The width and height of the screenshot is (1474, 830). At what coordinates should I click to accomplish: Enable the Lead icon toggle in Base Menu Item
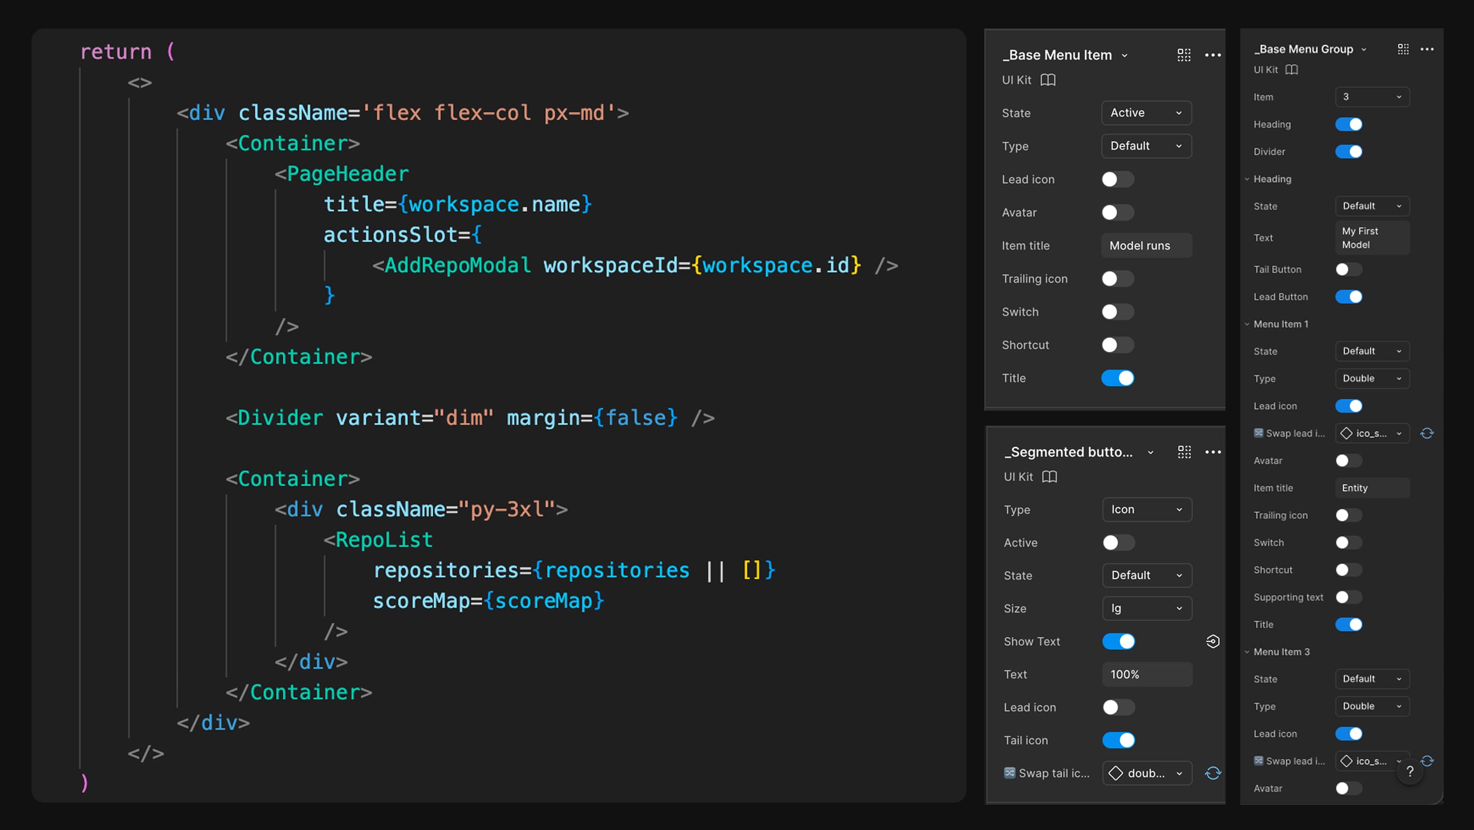coord(1117,179)
